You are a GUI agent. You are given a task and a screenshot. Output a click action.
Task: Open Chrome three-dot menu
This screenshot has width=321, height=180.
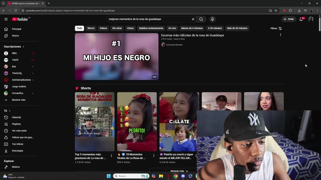[x=317, y=10]
